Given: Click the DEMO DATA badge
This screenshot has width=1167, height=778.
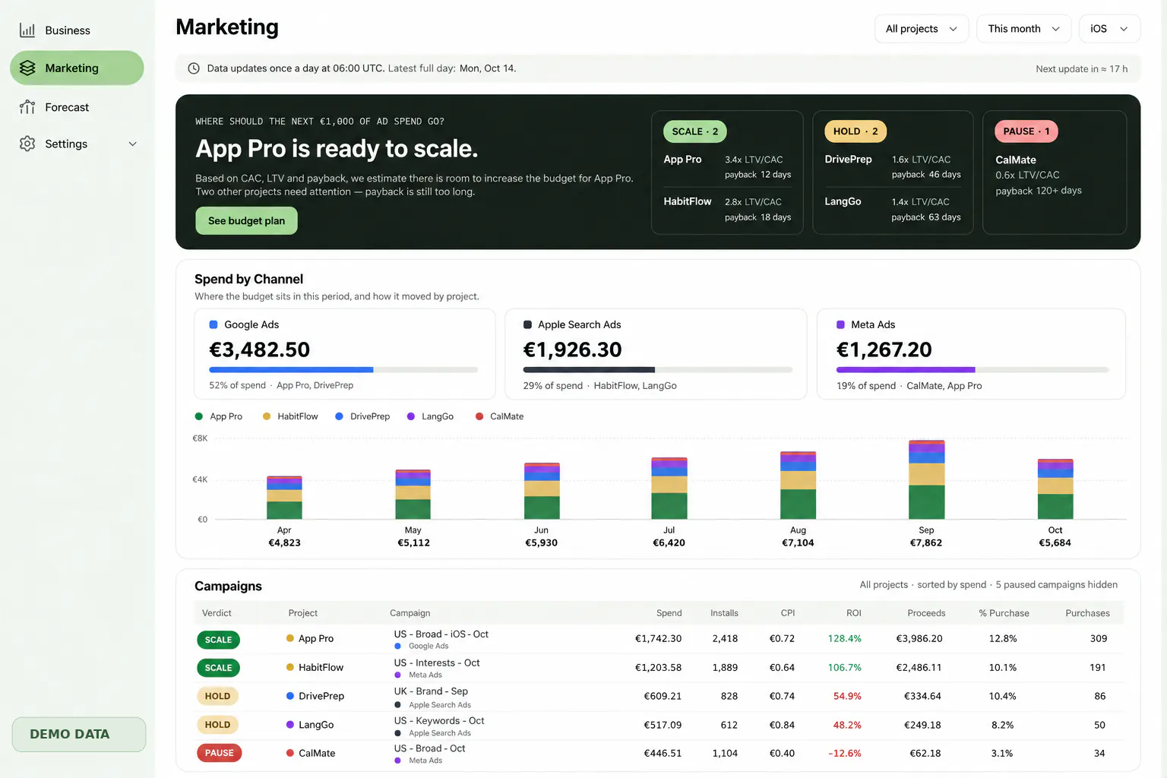Looking at the screenshot, I should tap(78, 734).
